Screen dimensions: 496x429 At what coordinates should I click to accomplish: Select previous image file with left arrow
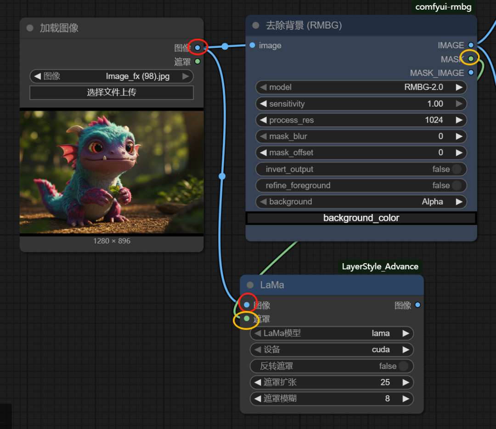coord(37,76)
